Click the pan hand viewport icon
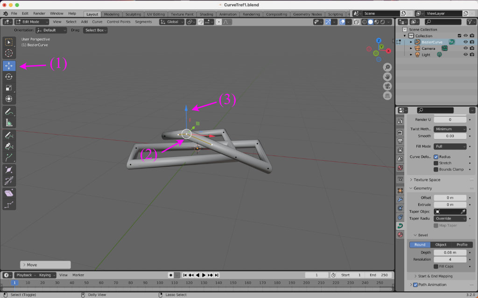 (x=387, y=77)
